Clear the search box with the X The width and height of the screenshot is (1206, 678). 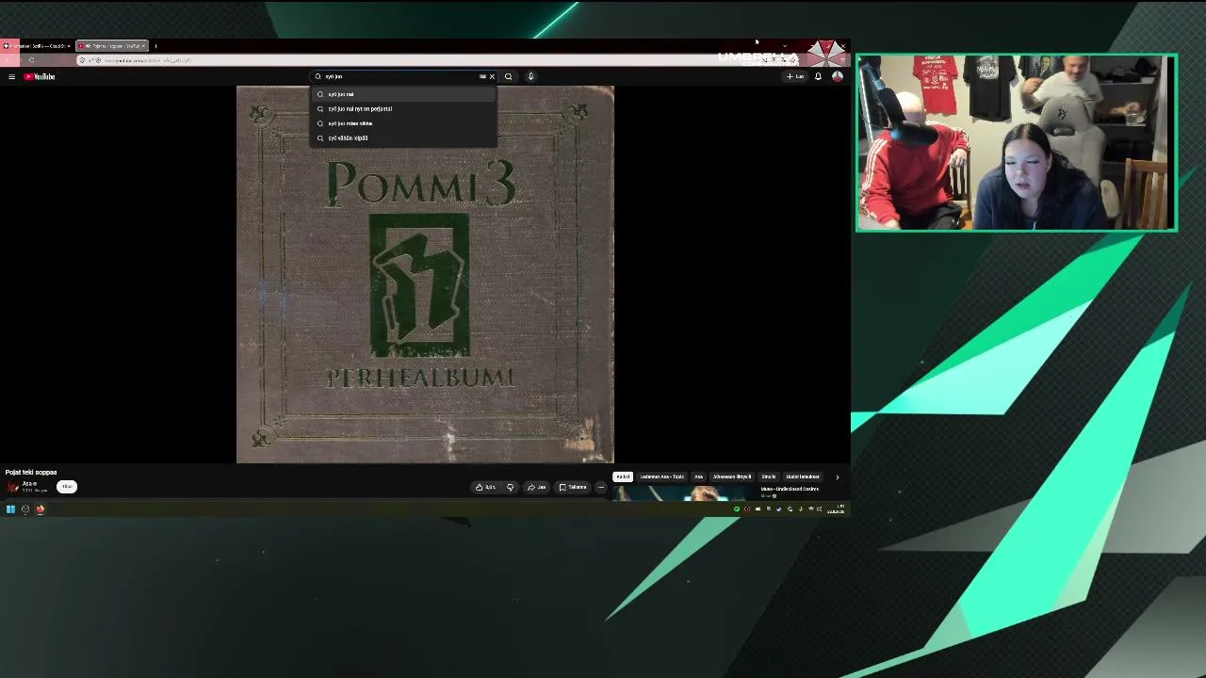[x=492, y=76]
